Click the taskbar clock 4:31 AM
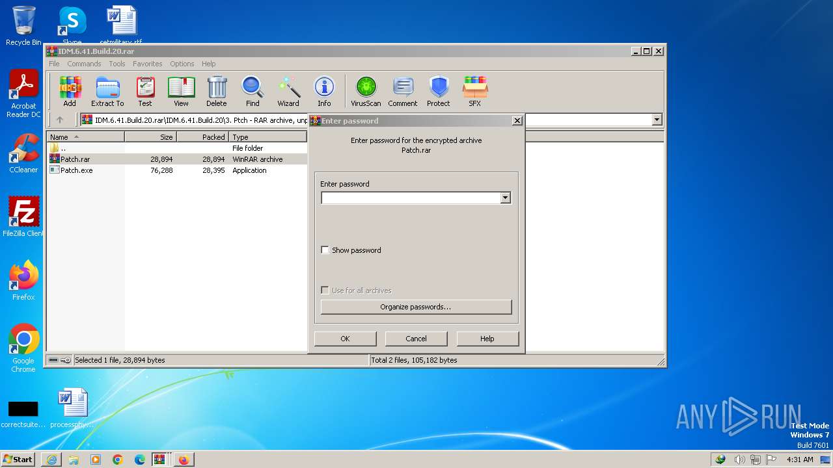The image size is (833, 468). pyautogui.click(x=800, y=460)
